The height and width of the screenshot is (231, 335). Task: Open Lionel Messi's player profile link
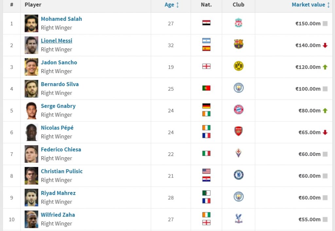coord(57,41)
